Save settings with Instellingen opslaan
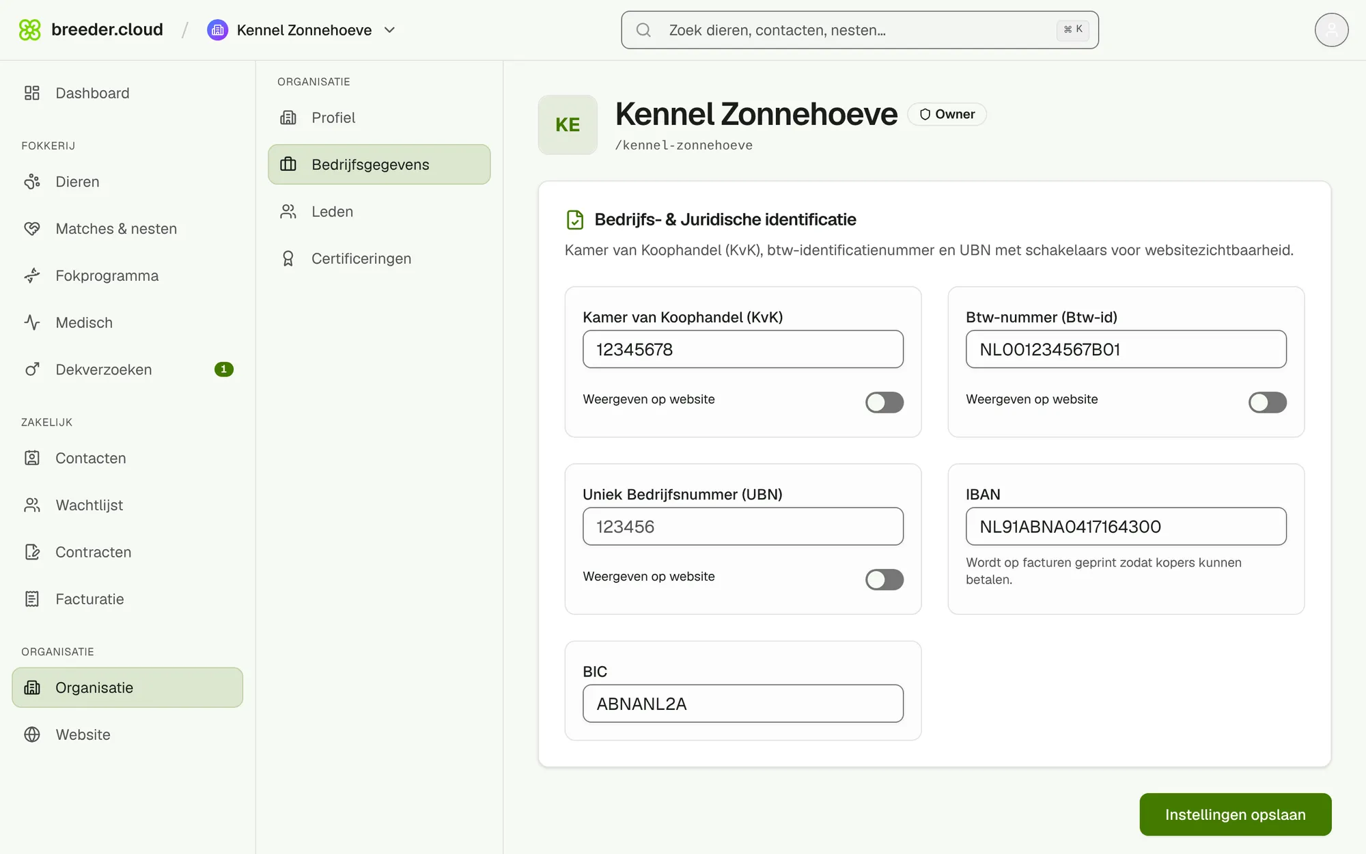The image size is (1366, 854). coord(1235,814)
